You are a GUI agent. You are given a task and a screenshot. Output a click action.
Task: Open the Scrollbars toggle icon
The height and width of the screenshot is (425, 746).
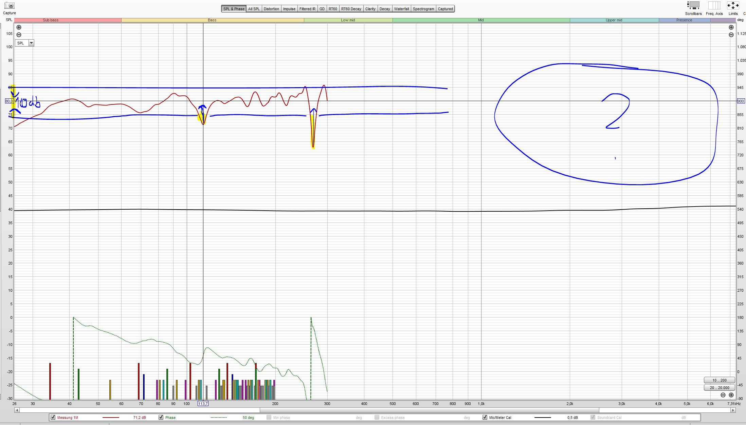click(693, 6)
